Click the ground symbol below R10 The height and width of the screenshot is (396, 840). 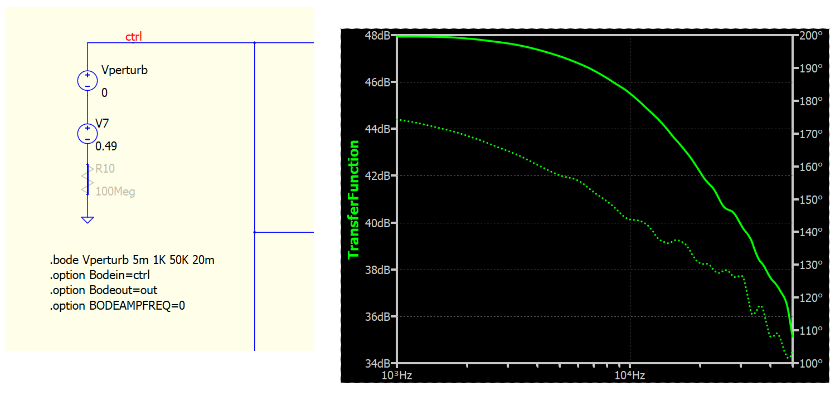88,220
